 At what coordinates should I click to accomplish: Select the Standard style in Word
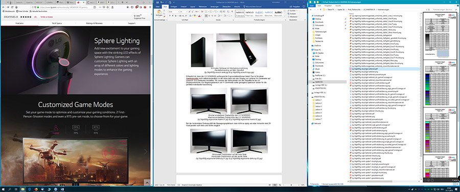pos(240,13)
